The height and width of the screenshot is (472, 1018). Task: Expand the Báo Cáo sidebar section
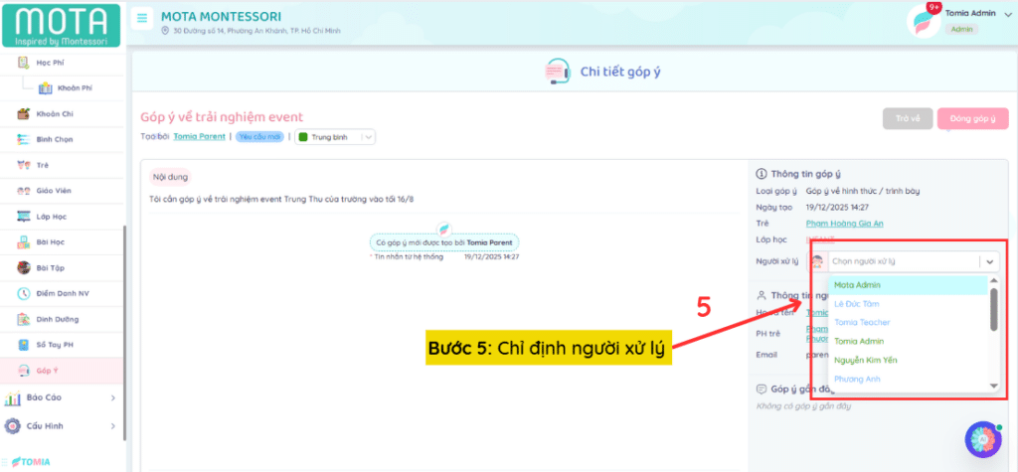(x=112, y=398)
